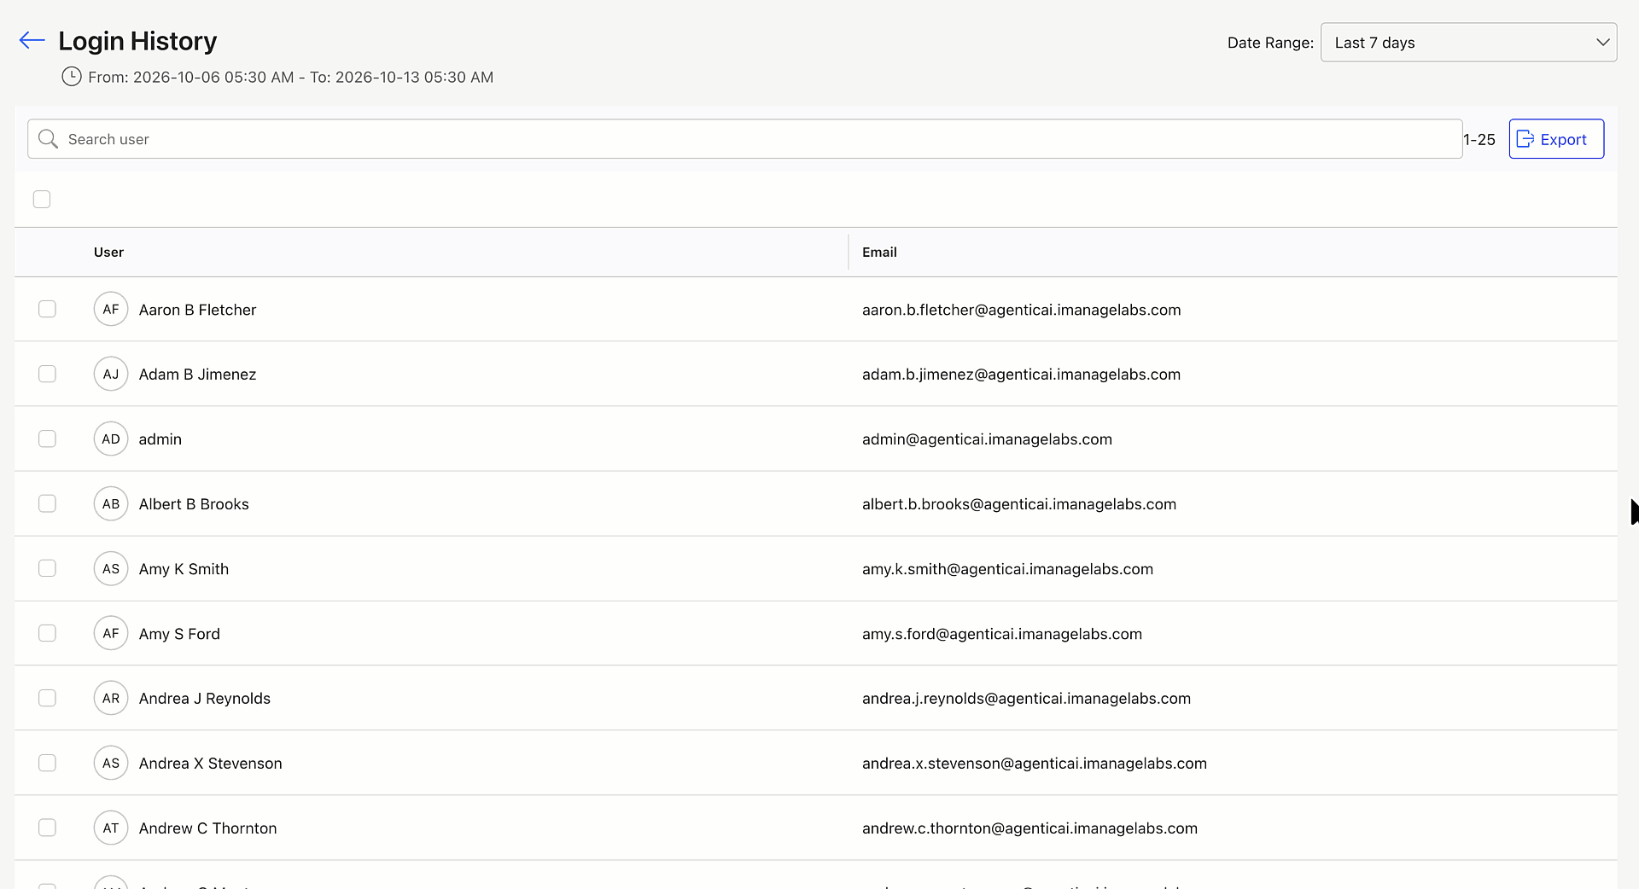The width and height of the screenshot is (1639, 889).
Task: Click the AS avatar for Amy K Smith
Action: point(111,568)
